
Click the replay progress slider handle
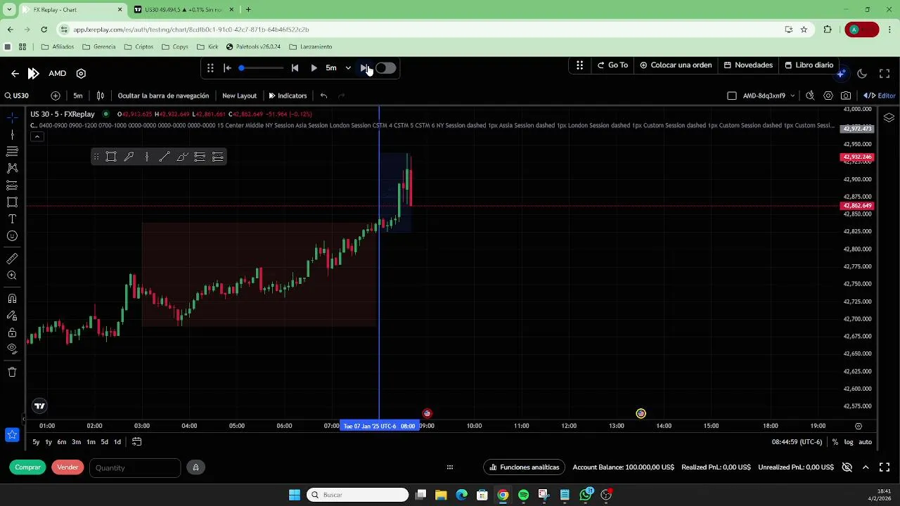241,68
